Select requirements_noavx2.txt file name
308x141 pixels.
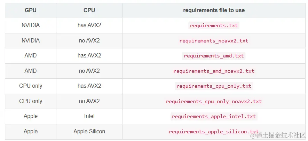[x=214, y=41]
